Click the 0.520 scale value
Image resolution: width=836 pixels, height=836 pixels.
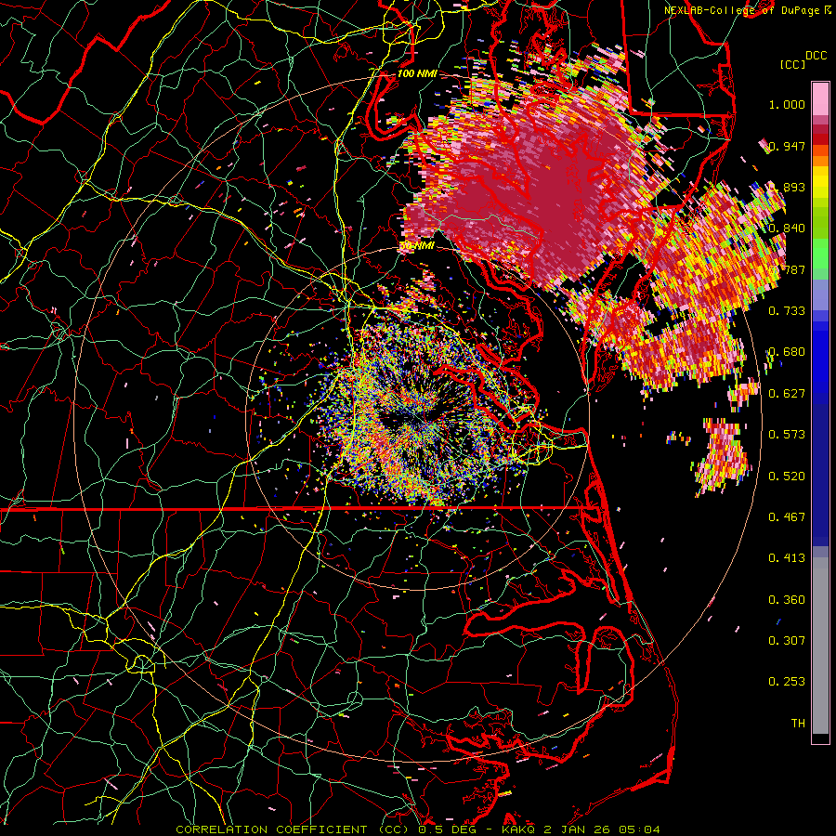(x=787, y=476)
